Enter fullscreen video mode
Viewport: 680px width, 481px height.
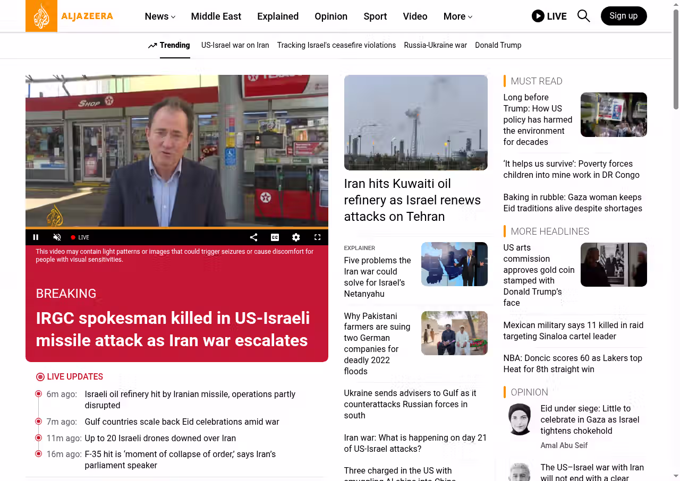coord(317,237)
